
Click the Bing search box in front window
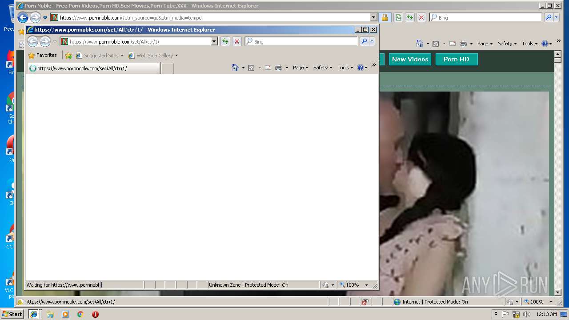coord(301,41)
